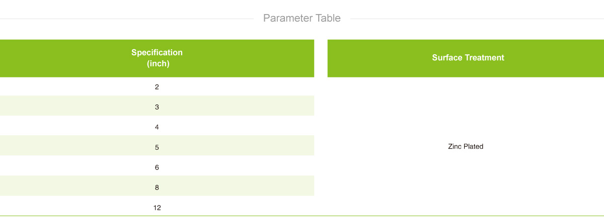Click the "(inch)" unit label
Image resolution: width=604 pixels, height=219 pixels.
coord(158,63)
